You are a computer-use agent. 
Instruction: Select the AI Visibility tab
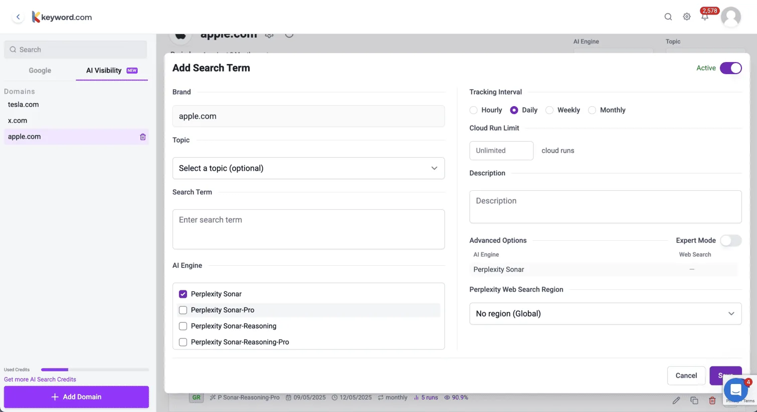104,71
